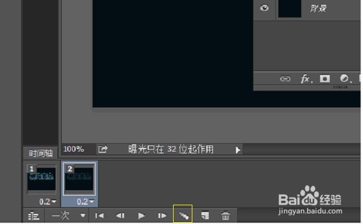Play the frame animation

141,216
